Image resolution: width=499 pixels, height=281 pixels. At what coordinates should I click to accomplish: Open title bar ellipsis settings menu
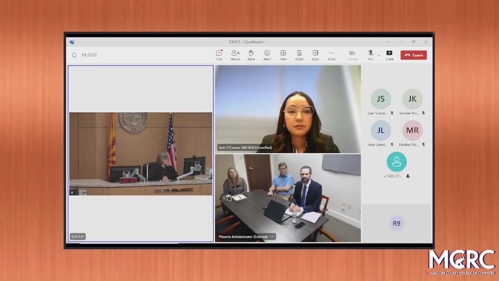(388, 42)
